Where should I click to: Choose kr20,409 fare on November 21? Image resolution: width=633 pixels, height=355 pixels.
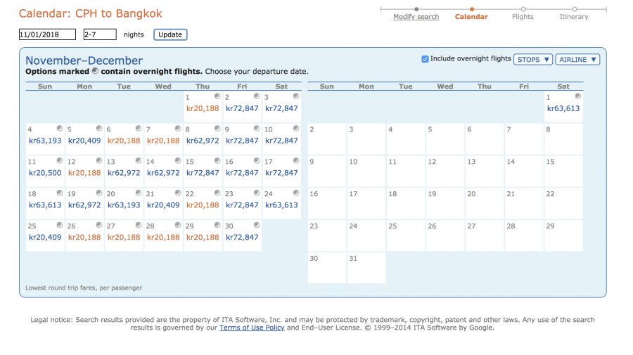pos(163,205)
